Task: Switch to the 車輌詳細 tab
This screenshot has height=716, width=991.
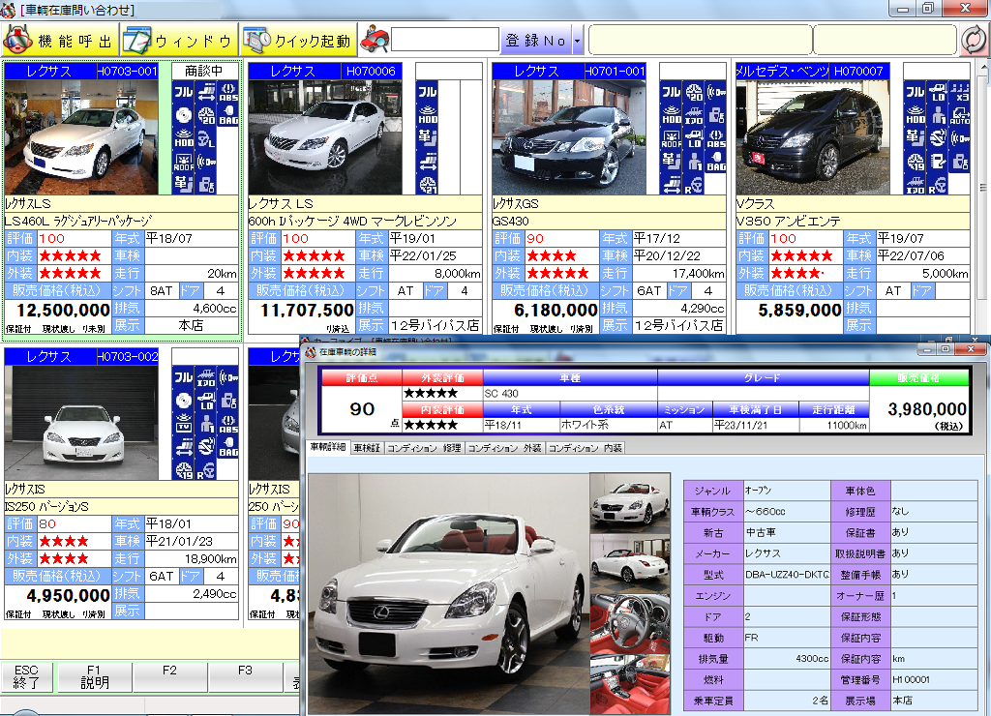Action: click(x=328, y=447)
